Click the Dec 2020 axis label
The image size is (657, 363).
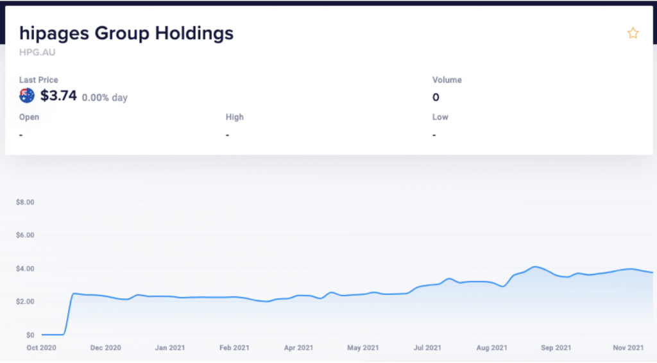[x=106, y=348]
